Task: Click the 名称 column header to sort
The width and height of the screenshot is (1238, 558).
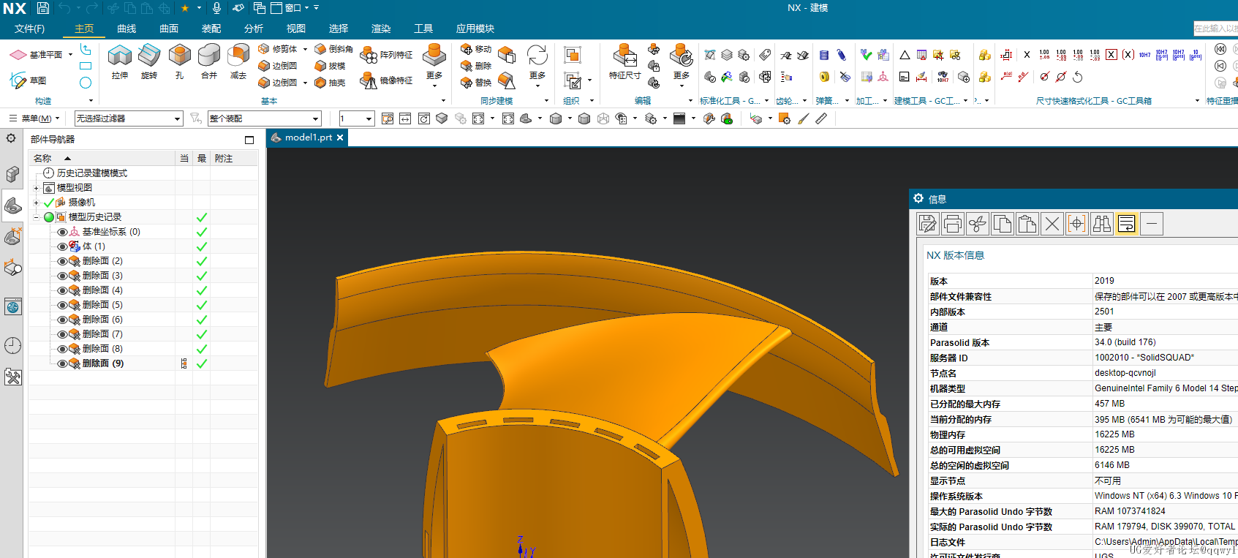Action: [x=102, y=158]
